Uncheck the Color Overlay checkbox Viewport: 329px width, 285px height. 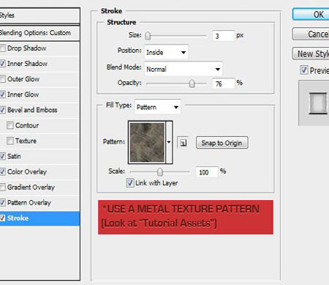tap(2, 171)
